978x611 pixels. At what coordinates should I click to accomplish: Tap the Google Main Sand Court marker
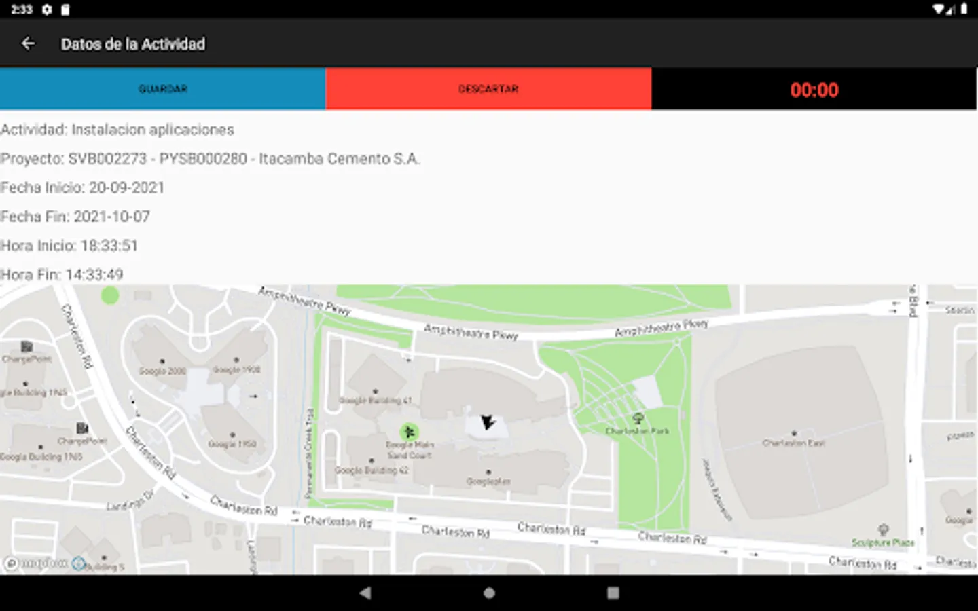[x=409, y=432]
